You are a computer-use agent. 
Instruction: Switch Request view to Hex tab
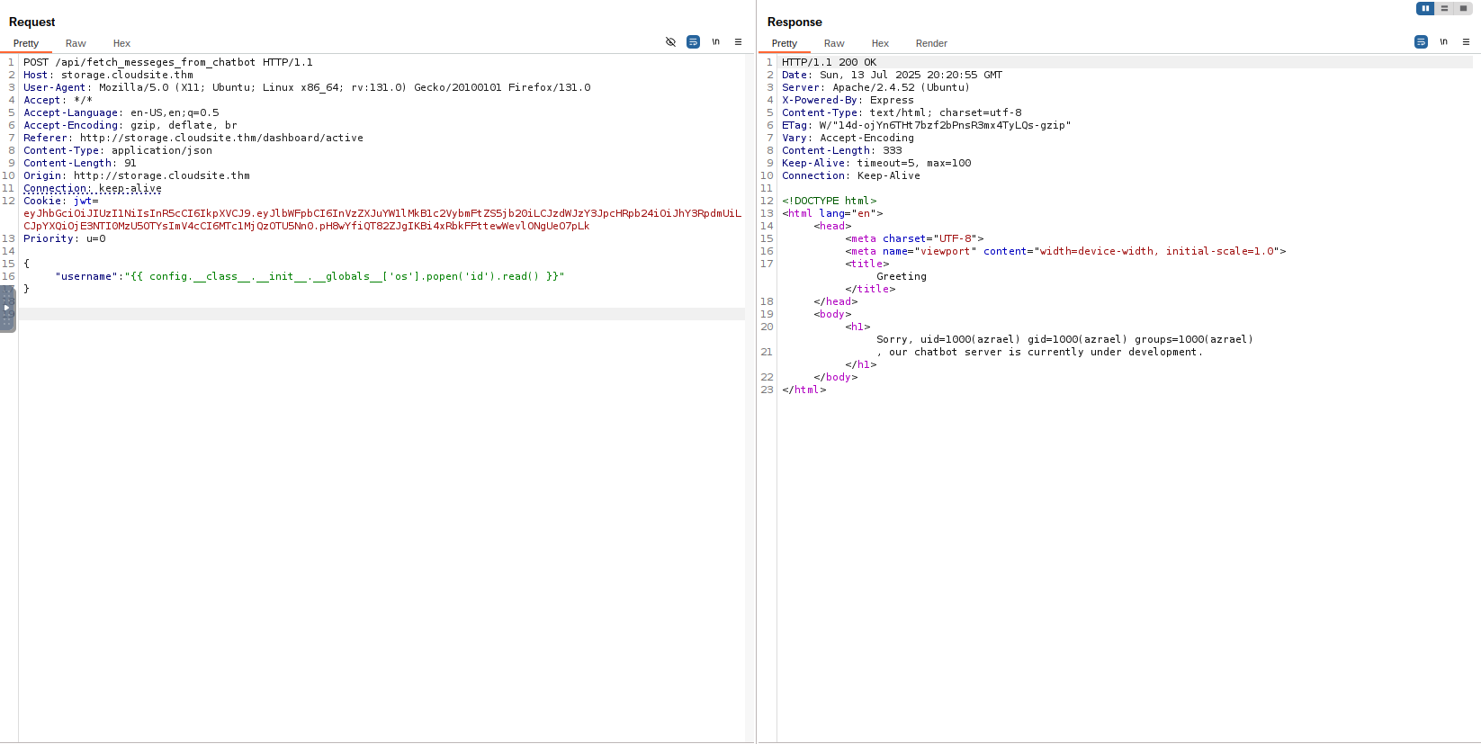pyautogui.click(x=121, y=43)
